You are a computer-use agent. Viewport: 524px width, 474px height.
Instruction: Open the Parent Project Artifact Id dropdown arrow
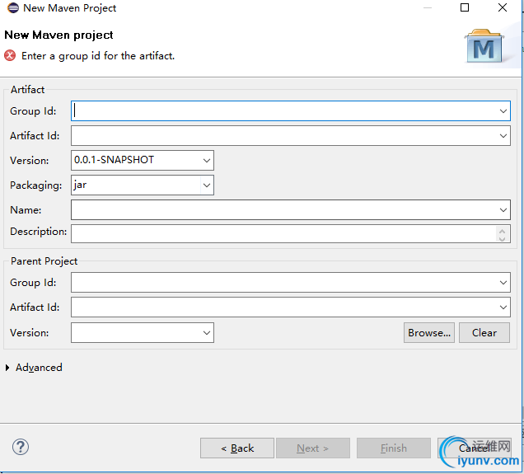(503, 307)
